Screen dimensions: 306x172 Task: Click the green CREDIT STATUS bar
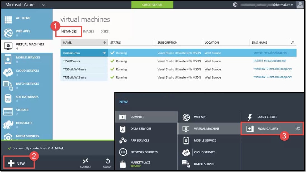[x=152, y=4]
